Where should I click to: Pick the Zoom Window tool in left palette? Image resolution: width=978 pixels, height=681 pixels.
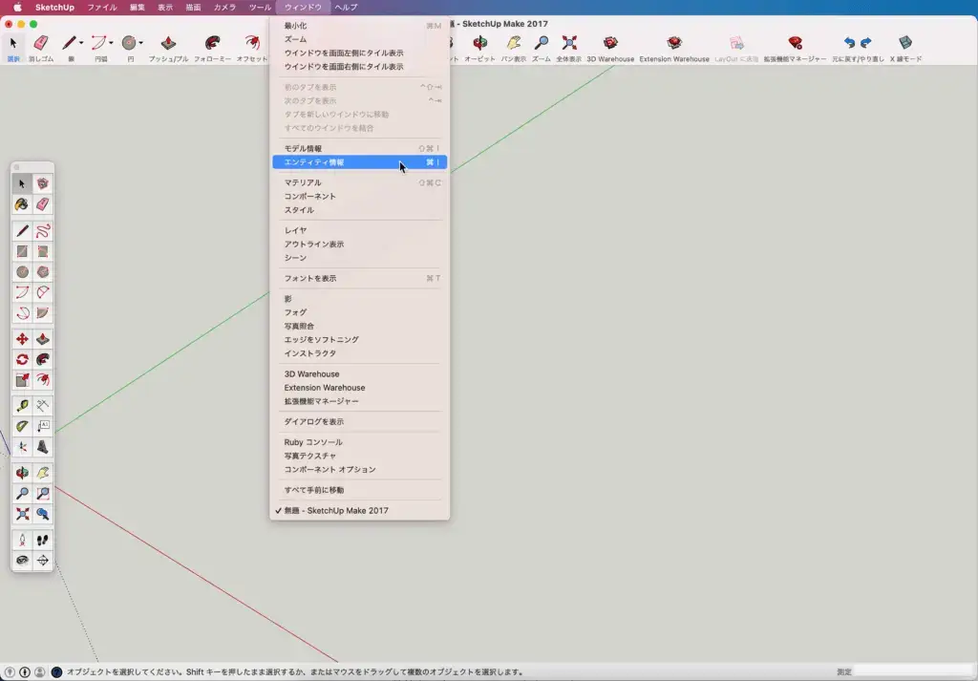[x=42, y=494]
